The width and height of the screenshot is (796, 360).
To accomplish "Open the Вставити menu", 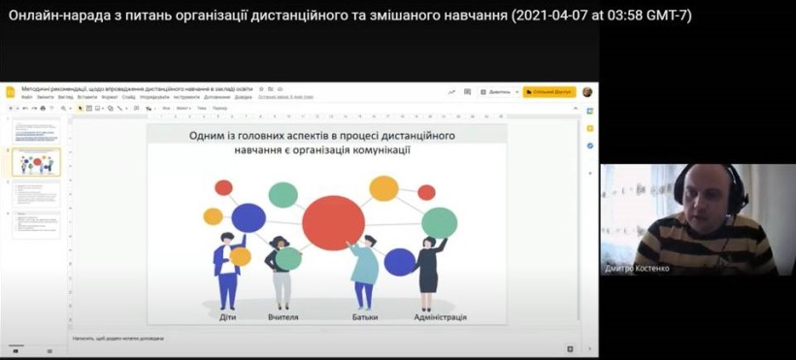I will tap(87, 96).
